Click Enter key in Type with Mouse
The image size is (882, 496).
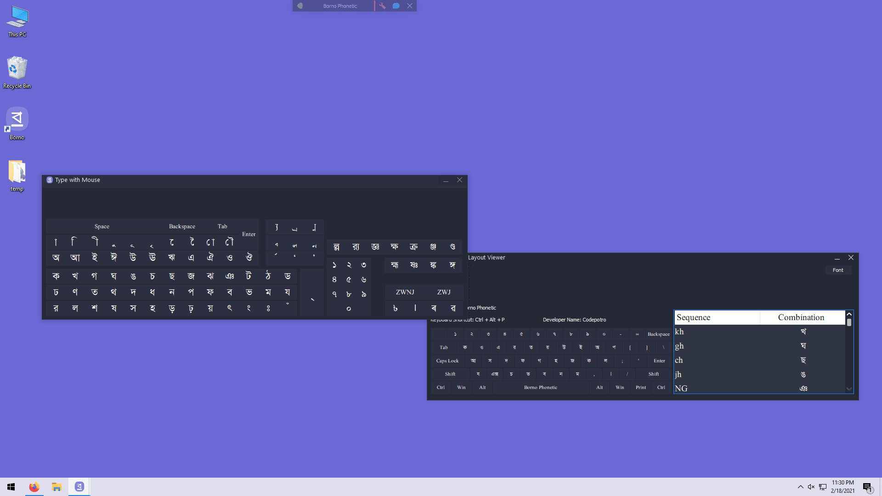pos(249,234)
